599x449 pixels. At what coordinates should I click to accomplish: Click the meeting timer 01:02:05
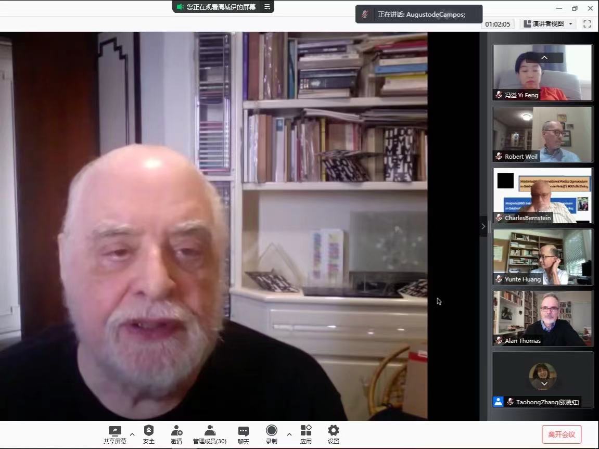click(498, 24)
